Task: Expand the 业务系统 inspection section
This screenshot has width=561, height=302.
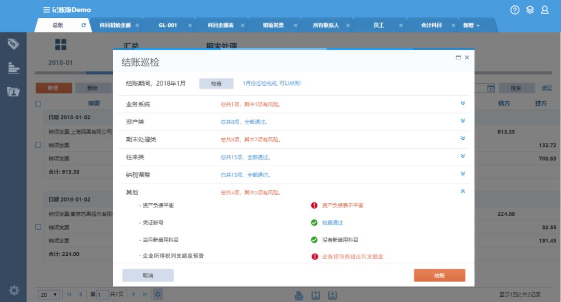Action: tap(462, 103)
